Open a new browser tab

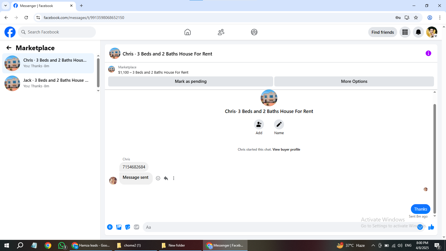click(x=81, y=6)
